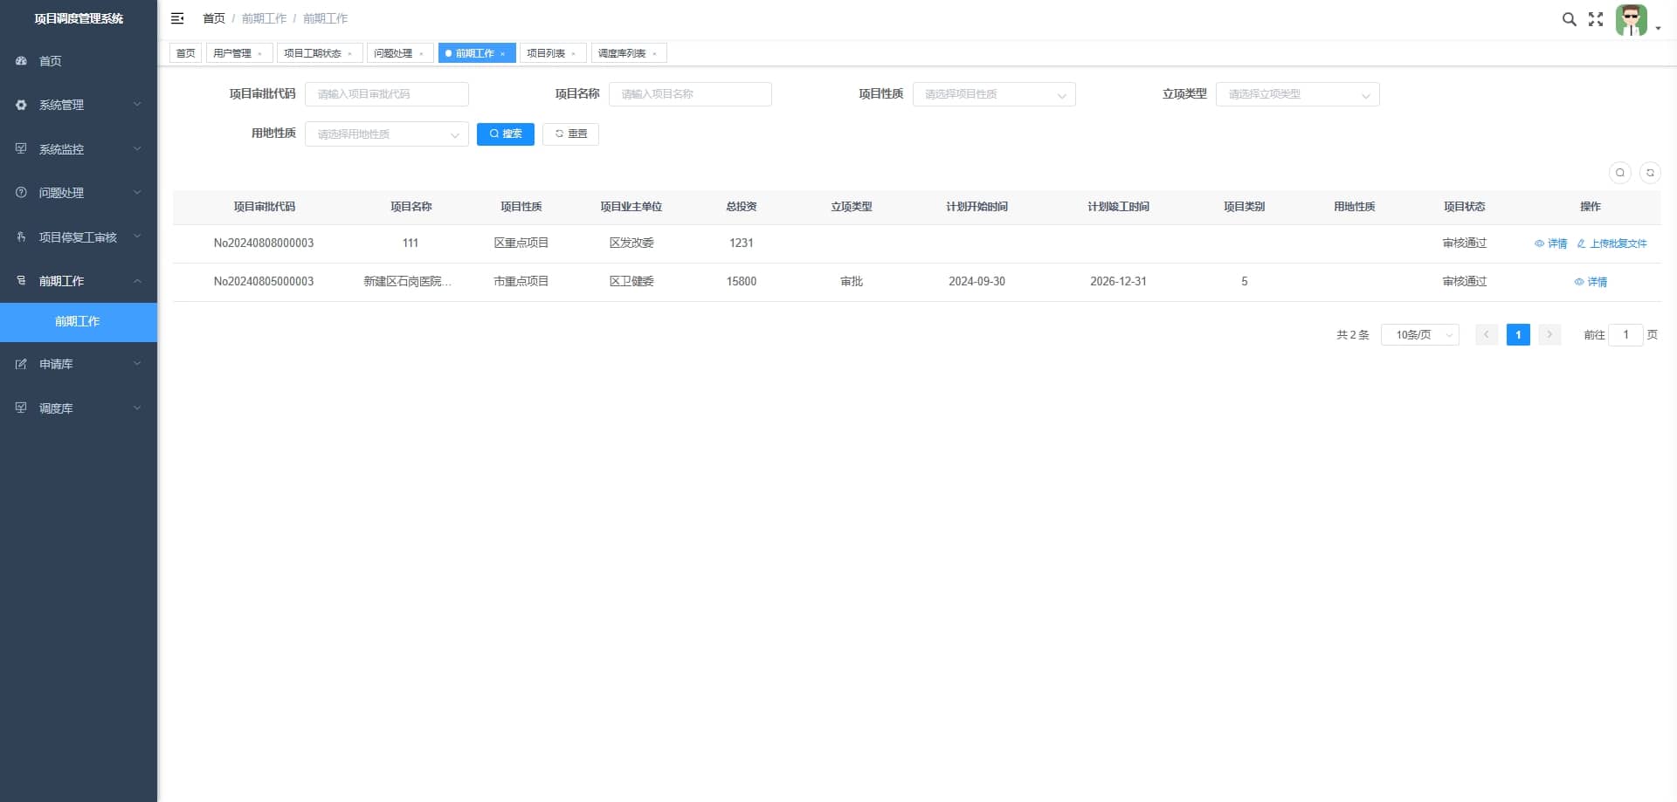
Task: Click the No20240805000003 code cell
Action: (264, 282)
